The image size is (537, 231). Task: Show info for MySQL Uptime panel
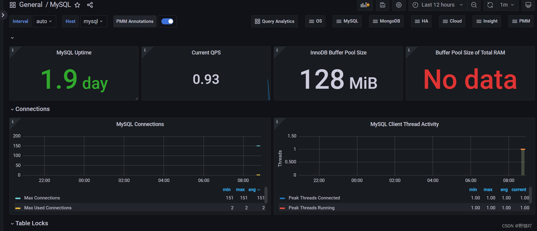click(x=13, y=50)
